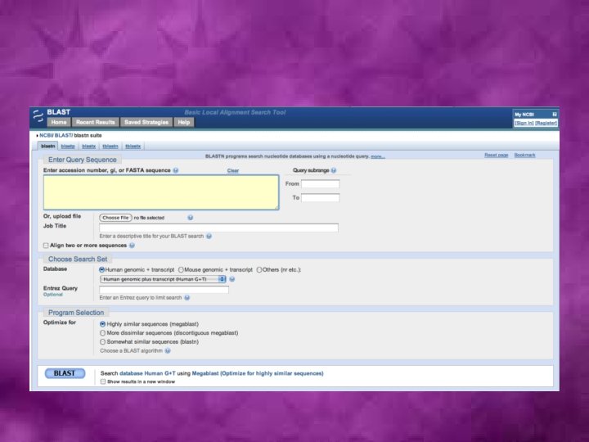Switch to the tblastn tab

110,147
